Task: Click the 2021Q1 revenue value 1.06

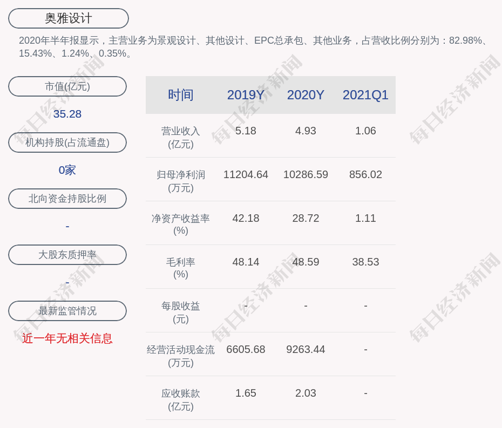Action: tap(365, 131)
